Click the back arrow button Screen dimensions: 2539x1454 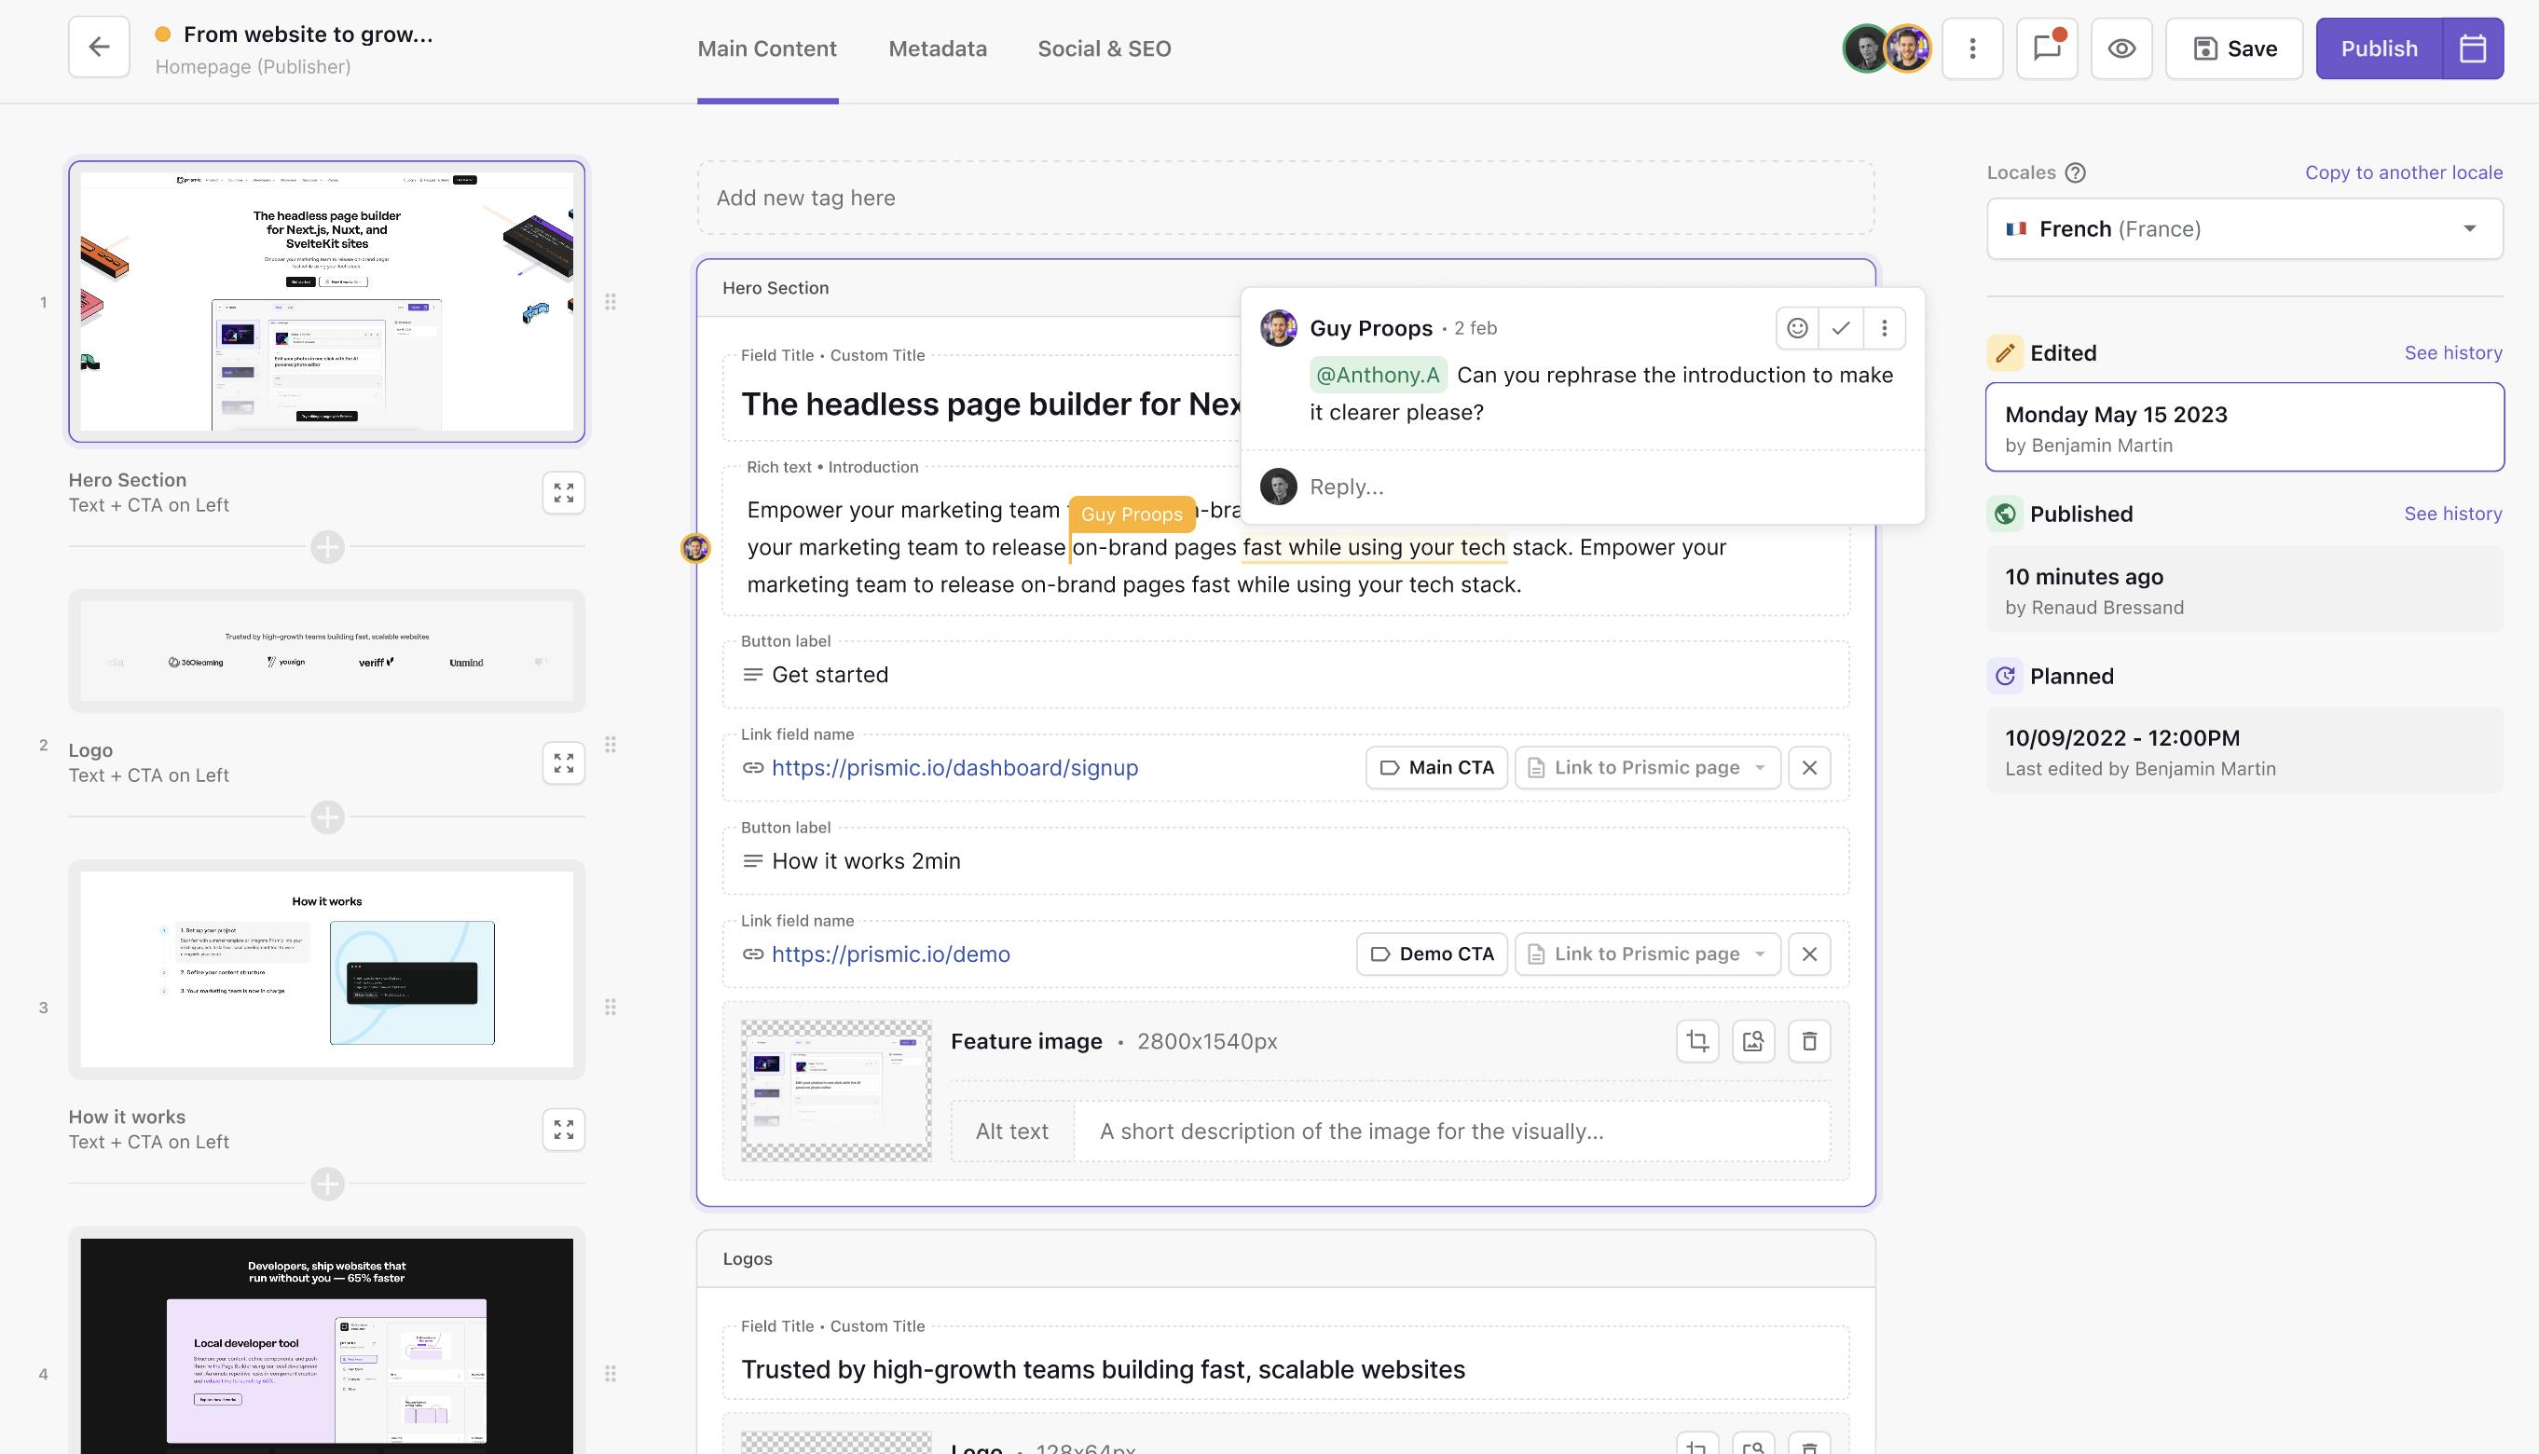99,47
